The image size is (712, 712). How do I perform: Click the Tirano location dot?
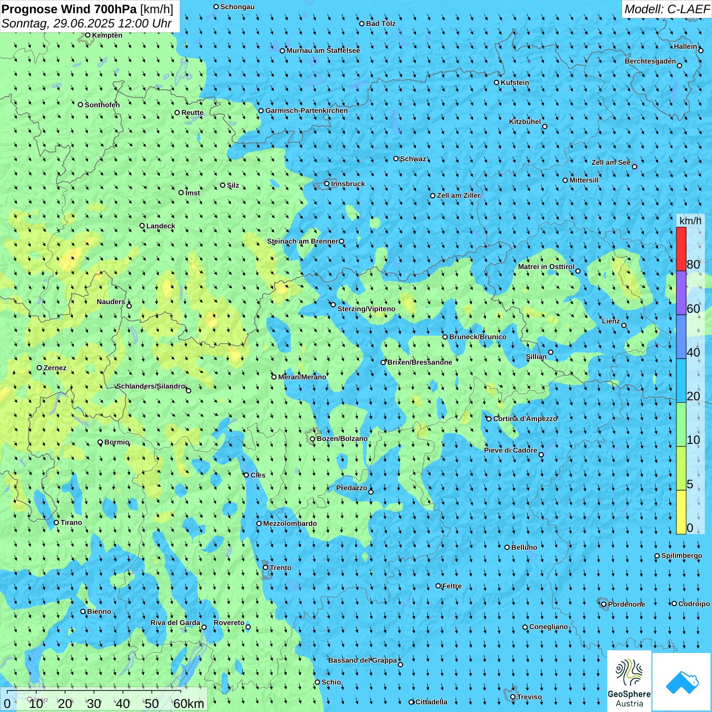click(56, 522)
